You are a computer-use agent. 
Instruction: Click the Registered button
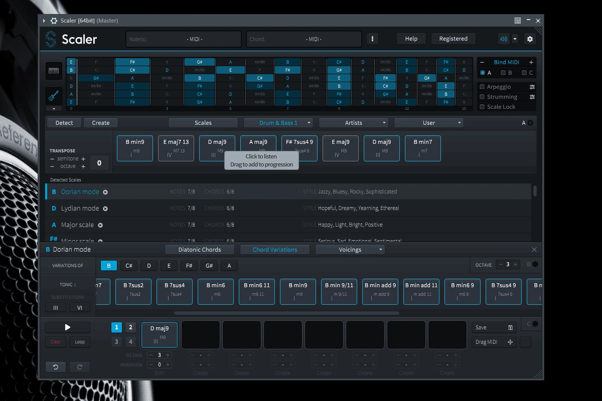(x=454, y=39)
